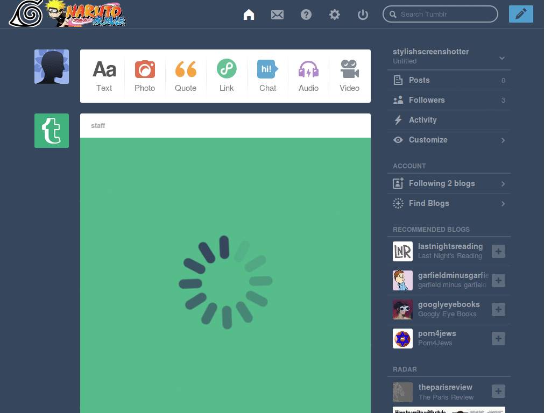Start a Chat post
Screen dimensions: 551x413
267,76
